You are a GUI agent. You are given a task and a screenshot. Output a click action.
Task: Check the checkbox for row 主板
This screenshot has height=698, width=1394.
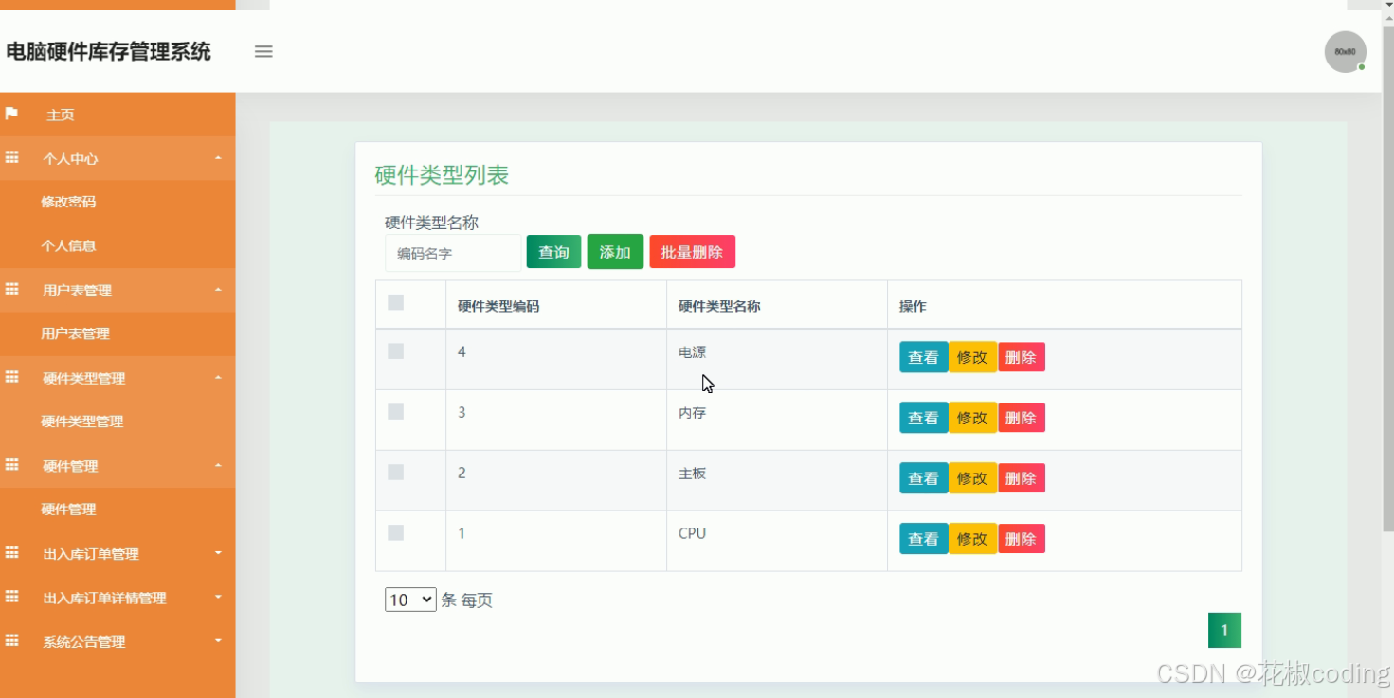(x=396, y=473)
